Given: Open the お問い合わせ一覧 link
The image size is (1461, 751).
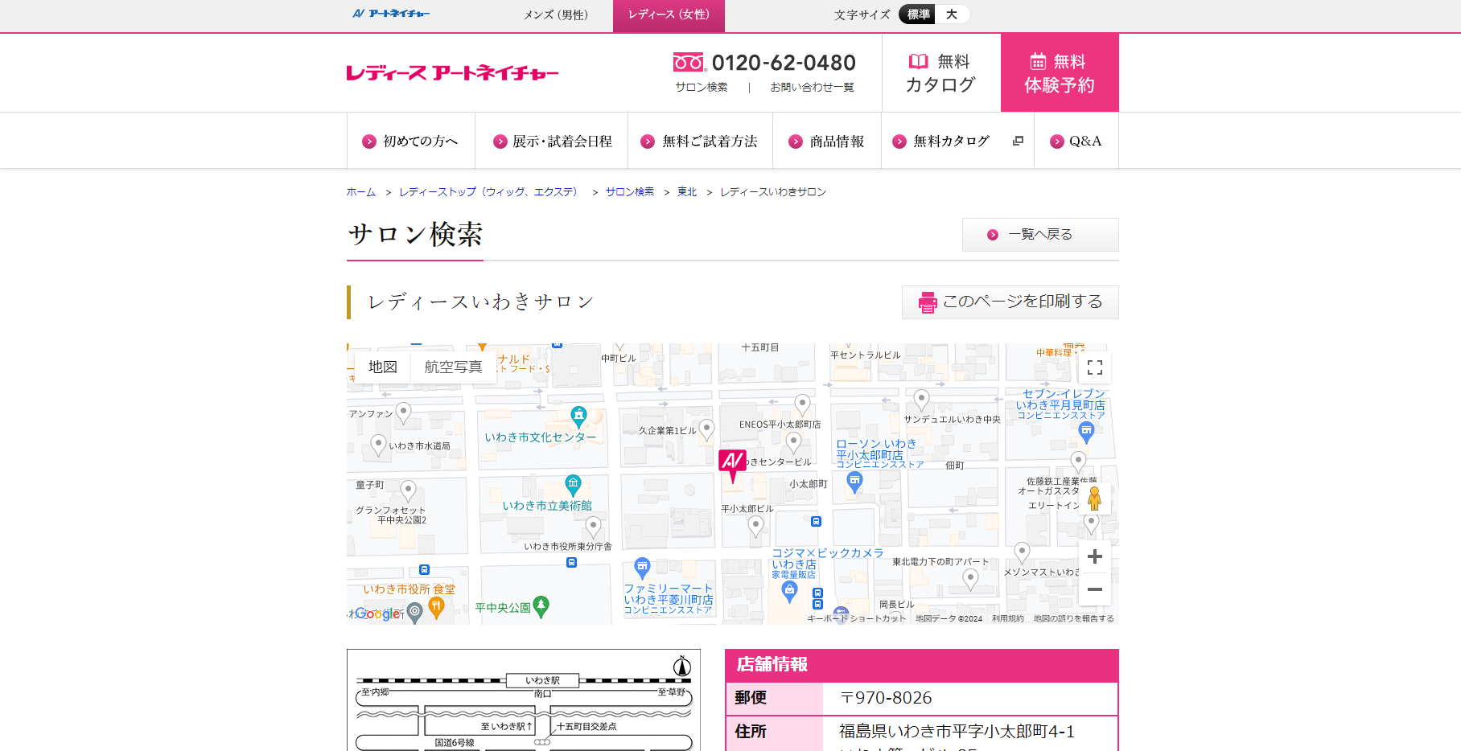Looking at the screenshot, I should [813, 87].
